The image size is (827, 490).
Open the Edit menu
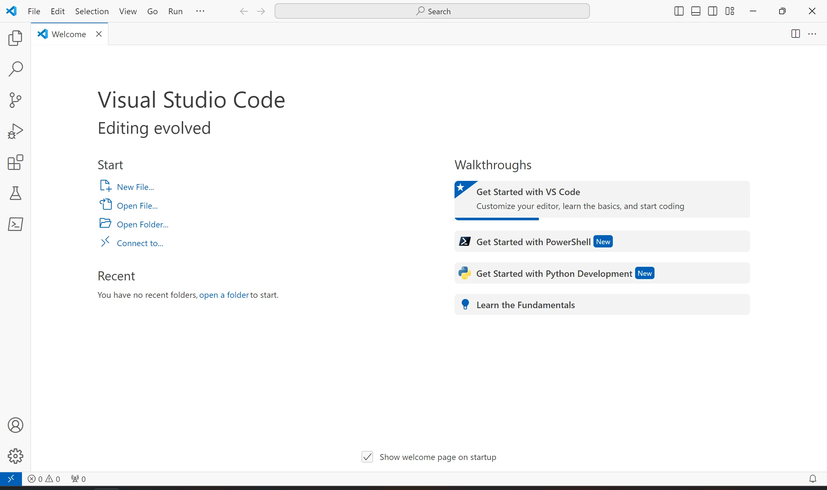58,11
